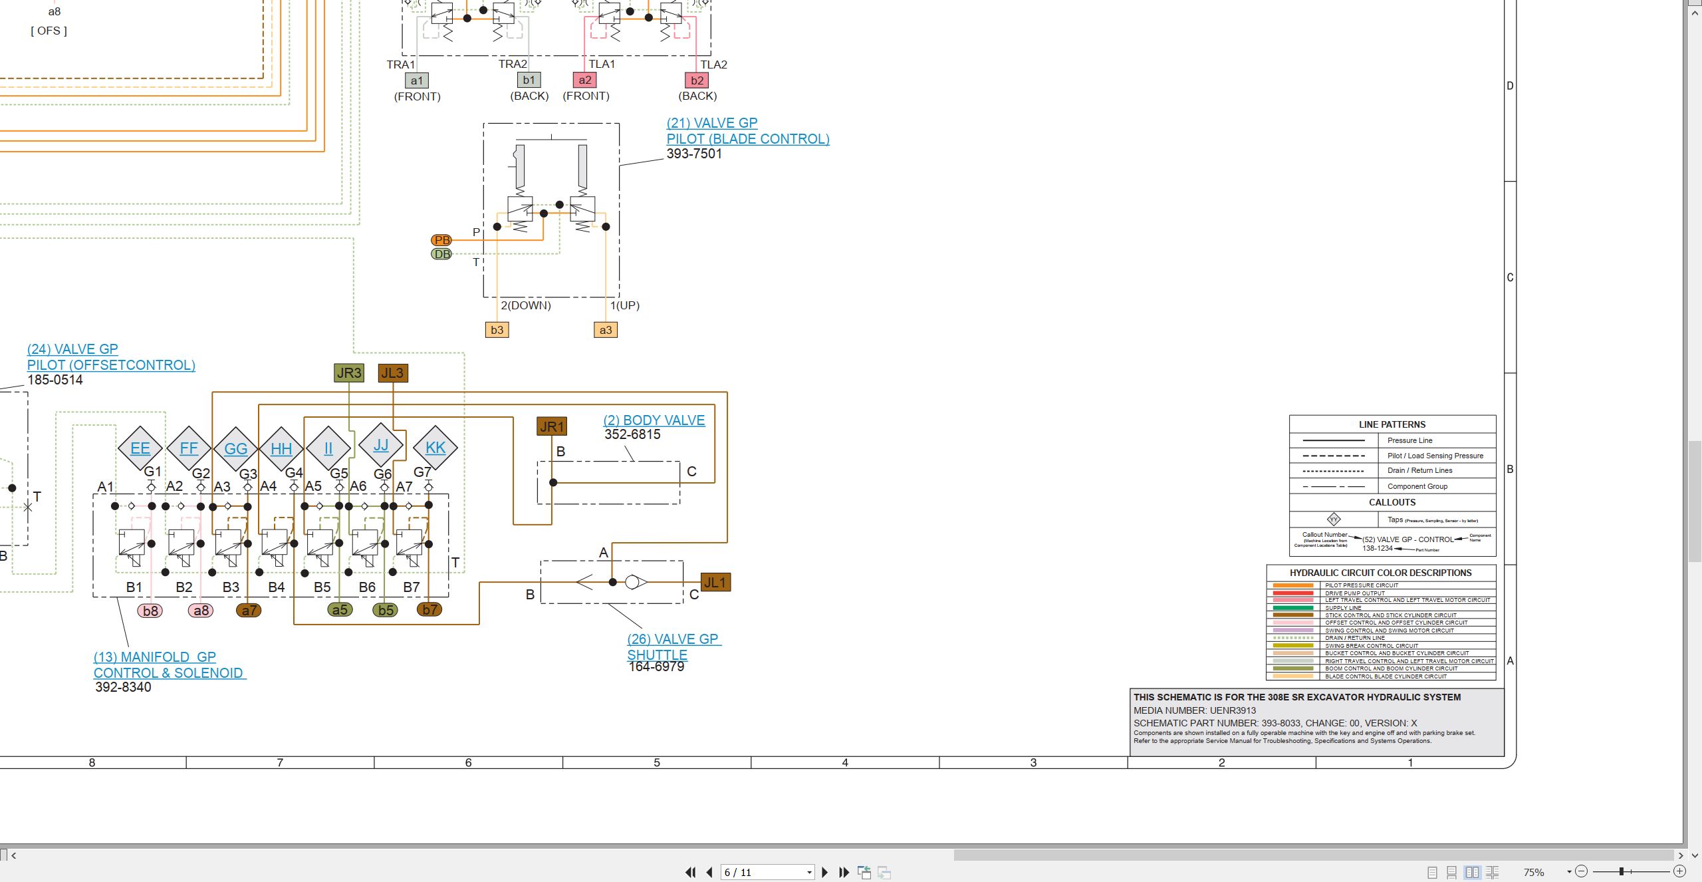Select single page view mode

[x=1432, y=872]
